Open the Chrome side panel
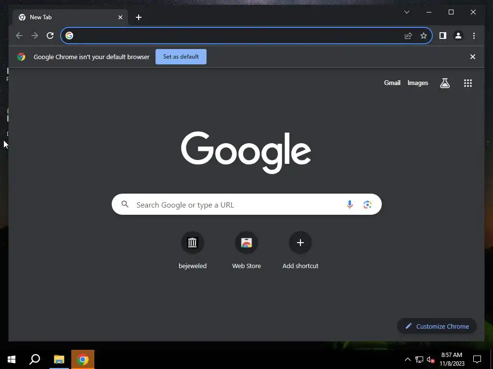 (x=443, y=36)
